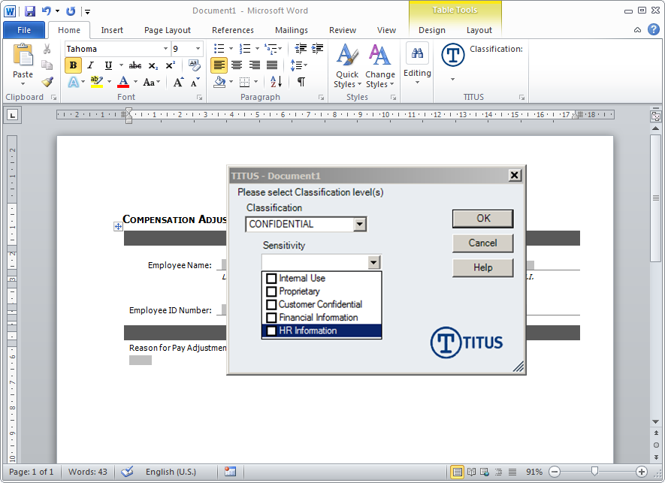Screen dimensions: 665x483
Task: Click the TITUS classification ribbon icon
Action: [453, 55]
